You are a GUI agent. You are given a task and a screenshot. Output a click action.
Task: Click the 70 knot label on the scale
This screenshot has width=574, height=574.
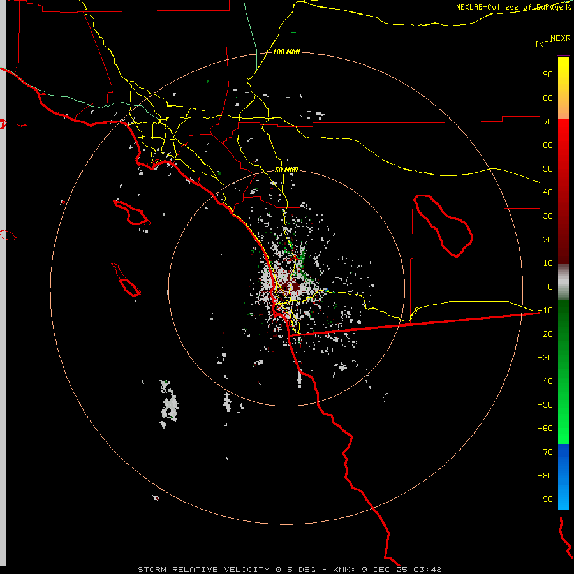point(548,122)
